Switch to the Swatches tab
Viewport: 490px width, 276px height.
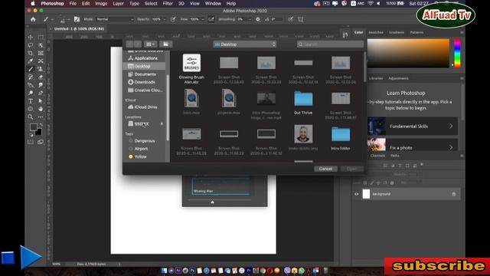(376, 32)
